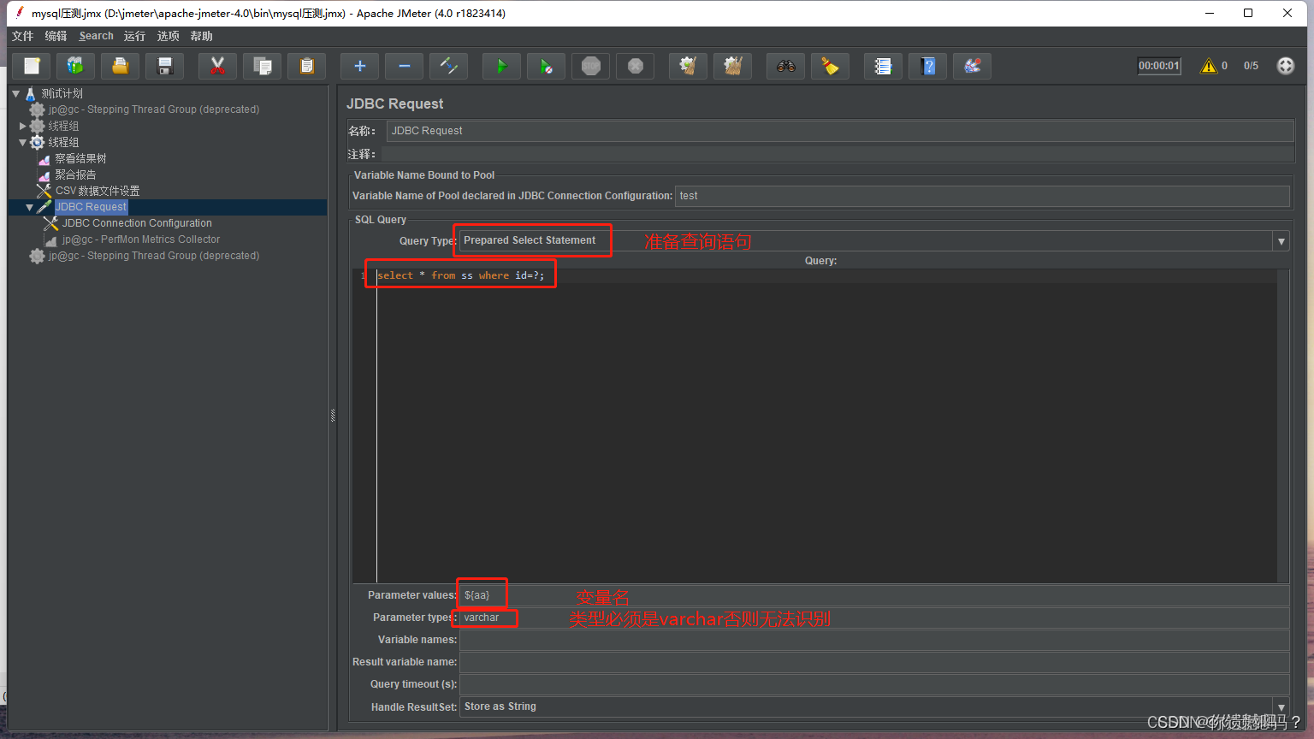Open the 编辑 menu
1314x739 pixels.
56,36
